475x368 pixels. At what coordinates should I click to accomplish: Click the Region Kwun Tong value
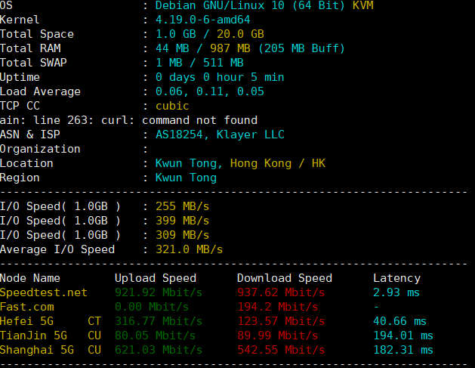186,178
